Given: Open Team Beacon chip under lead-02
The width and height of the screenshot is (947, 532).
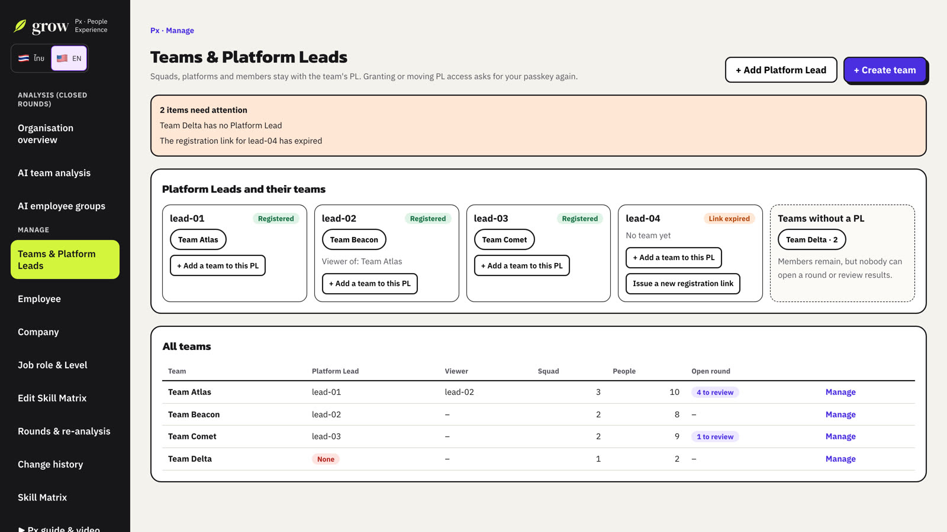Looking at the screenshot, I should (x=354, y=239).
